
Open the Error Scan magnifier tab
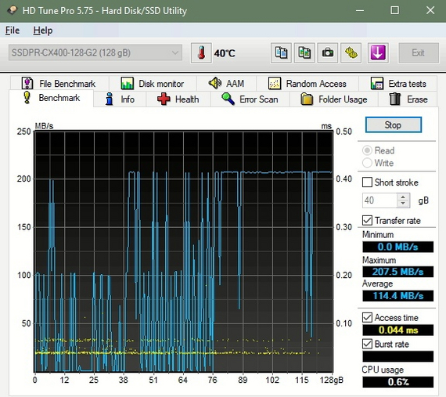250,99
